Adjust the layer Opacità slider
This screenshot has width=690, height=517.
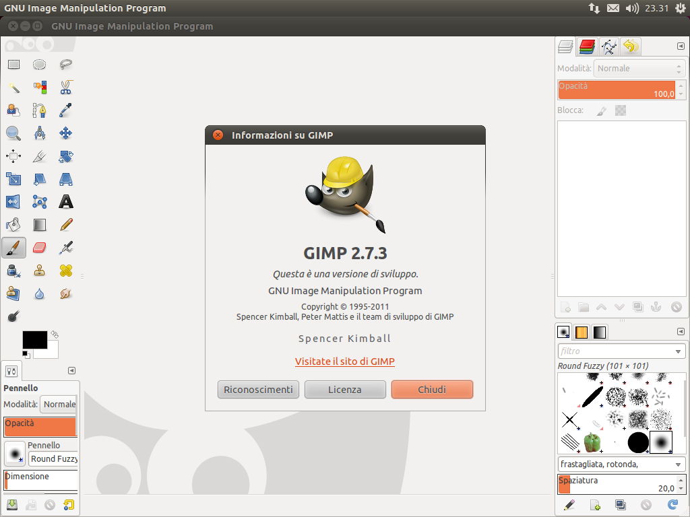point(617,90)
